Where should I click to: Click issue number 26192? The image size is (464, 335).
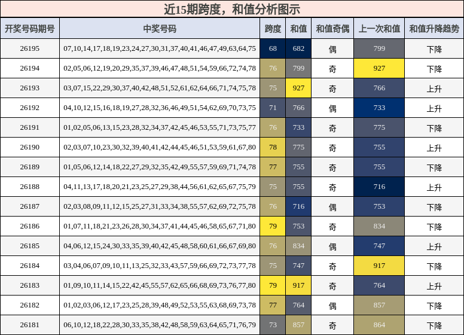pos(29,108)
